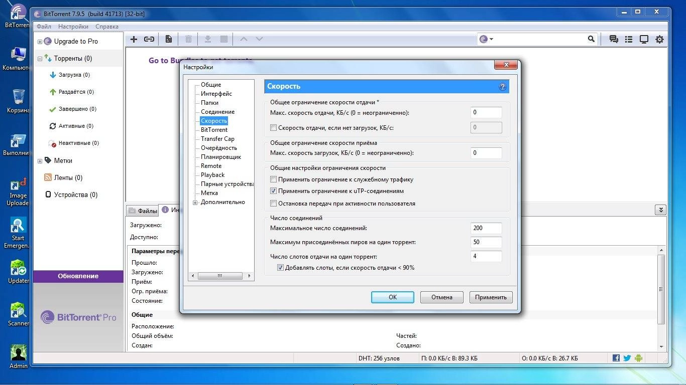Select Ленты (0) in sidebar
686x385 pixels.
68,178
